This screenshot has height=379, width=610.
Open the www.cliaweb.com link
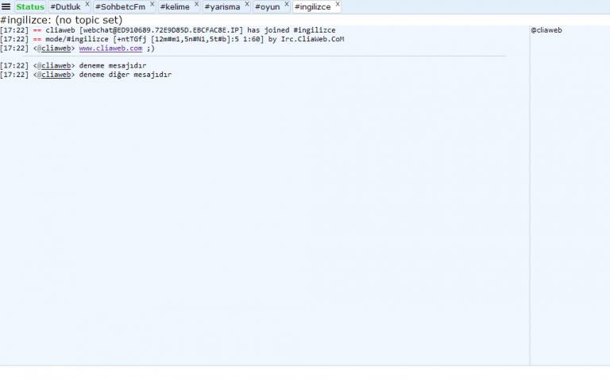(110, 48)
